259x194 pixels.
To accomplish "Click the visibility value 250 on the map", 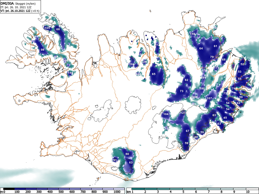I will coord(205,70).
